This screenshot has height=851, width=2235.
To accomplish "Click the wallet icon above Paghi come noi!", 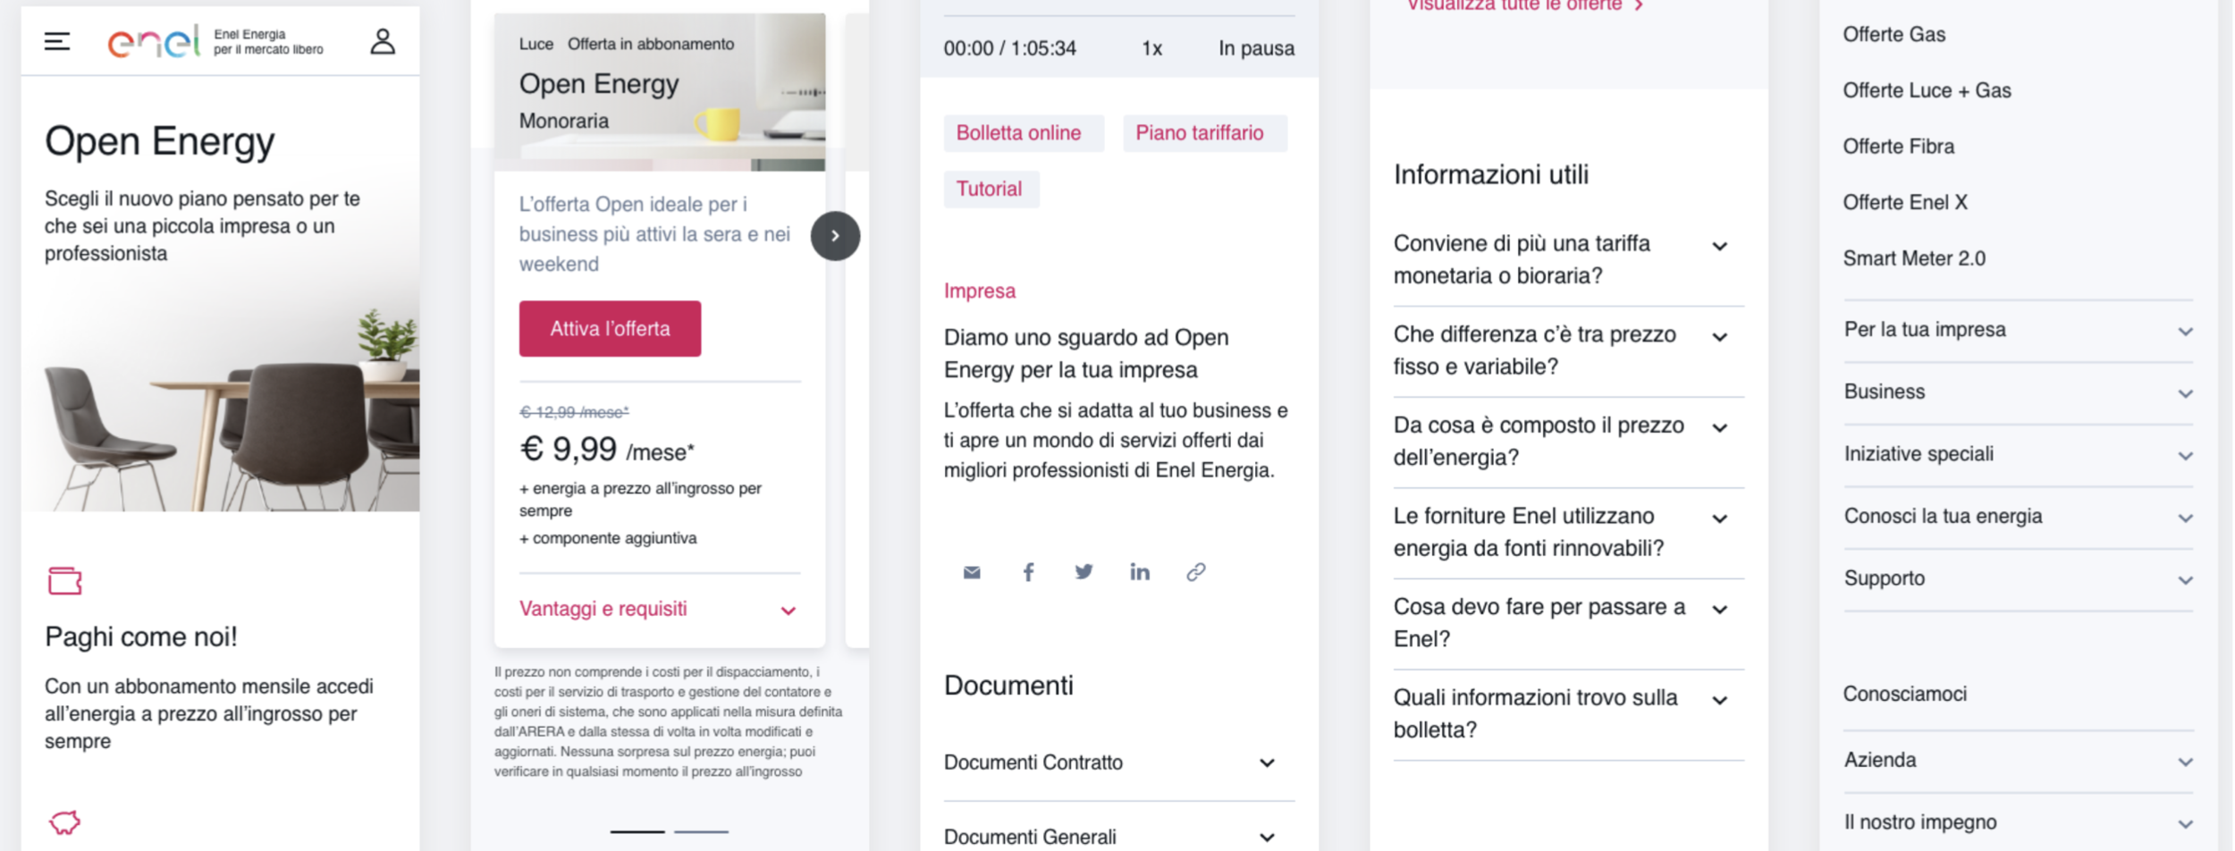I will click(x=64, y=581).
